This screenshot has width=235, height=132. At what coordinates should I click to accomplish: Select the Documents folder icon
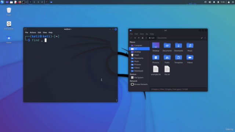pyautogui.click(x=167, y=47)
